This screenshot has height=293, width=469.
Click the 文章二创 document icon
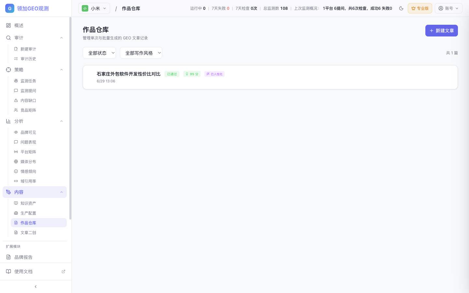tap(16, 232)
